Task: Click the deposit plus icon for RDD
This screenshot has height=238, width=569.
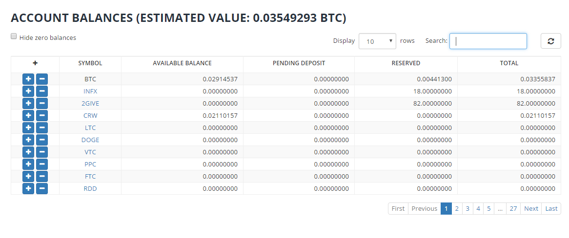Action: pyautogui.click(x=28, y=188)
